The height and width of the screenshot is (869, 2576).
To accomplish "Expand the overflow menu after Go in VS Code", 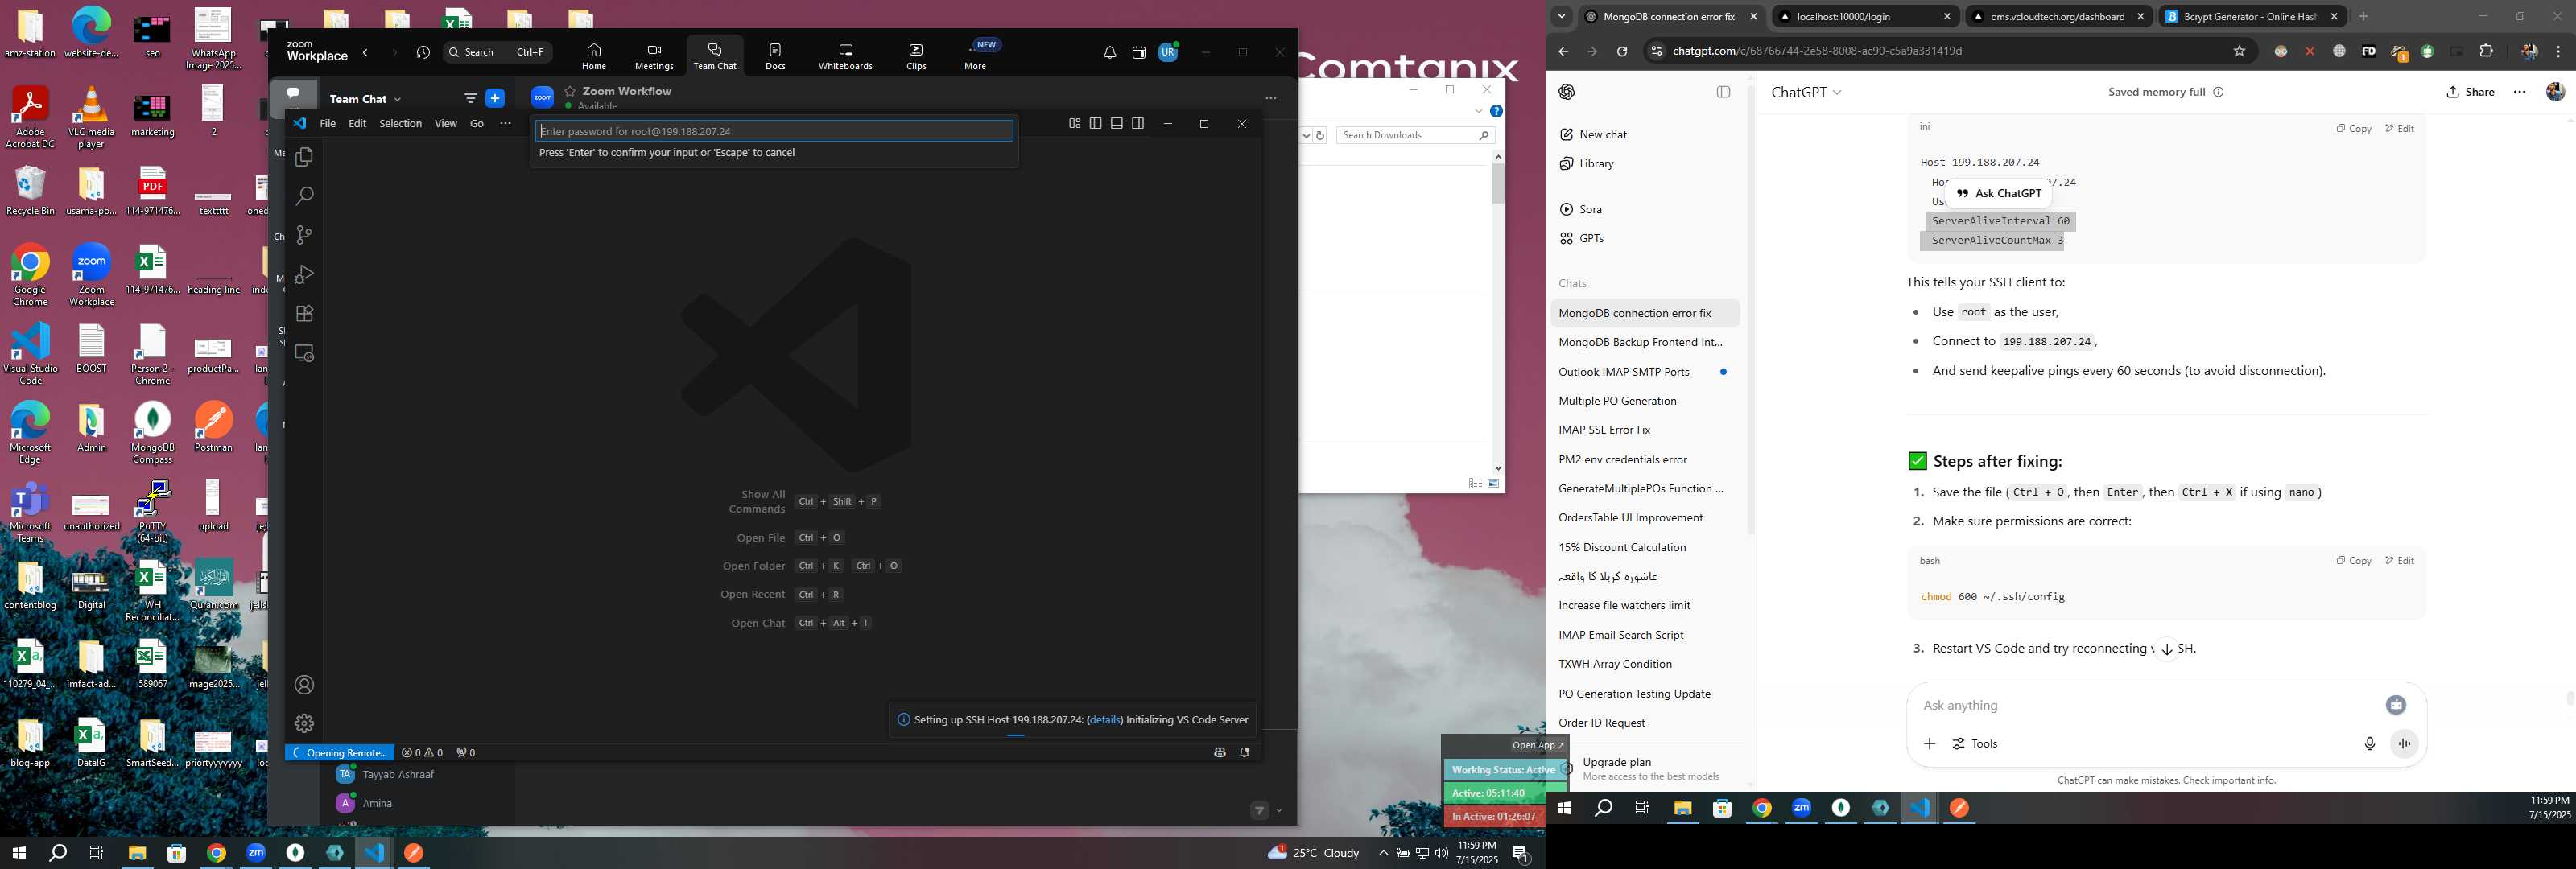I will [505, 124].
